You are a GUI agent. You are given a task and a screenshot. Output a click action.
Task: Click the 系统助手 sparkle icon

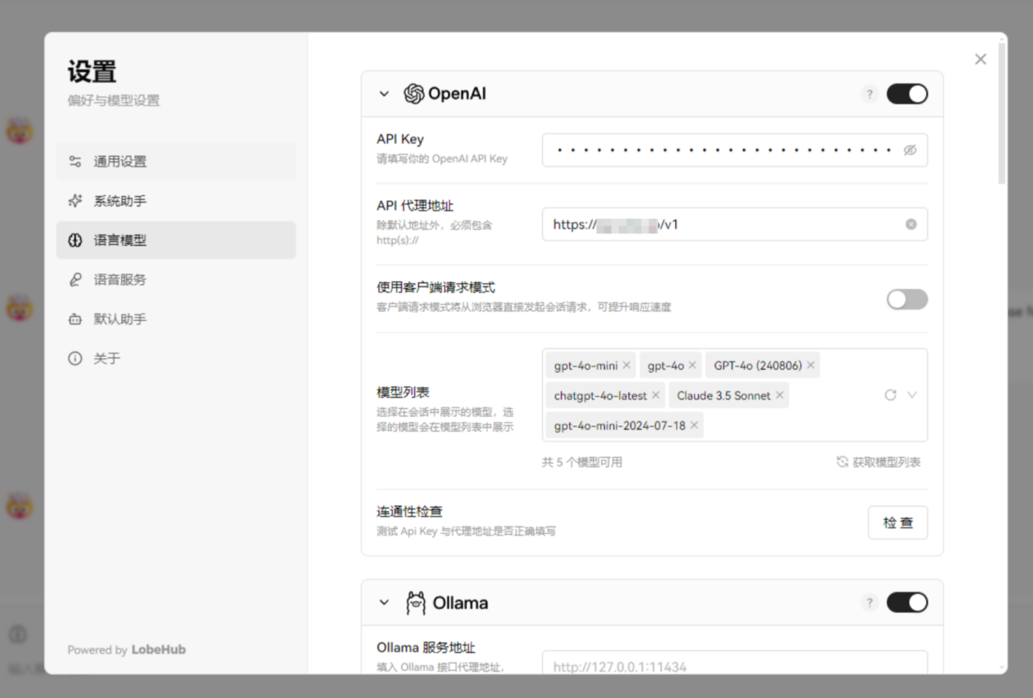[75, 201]
